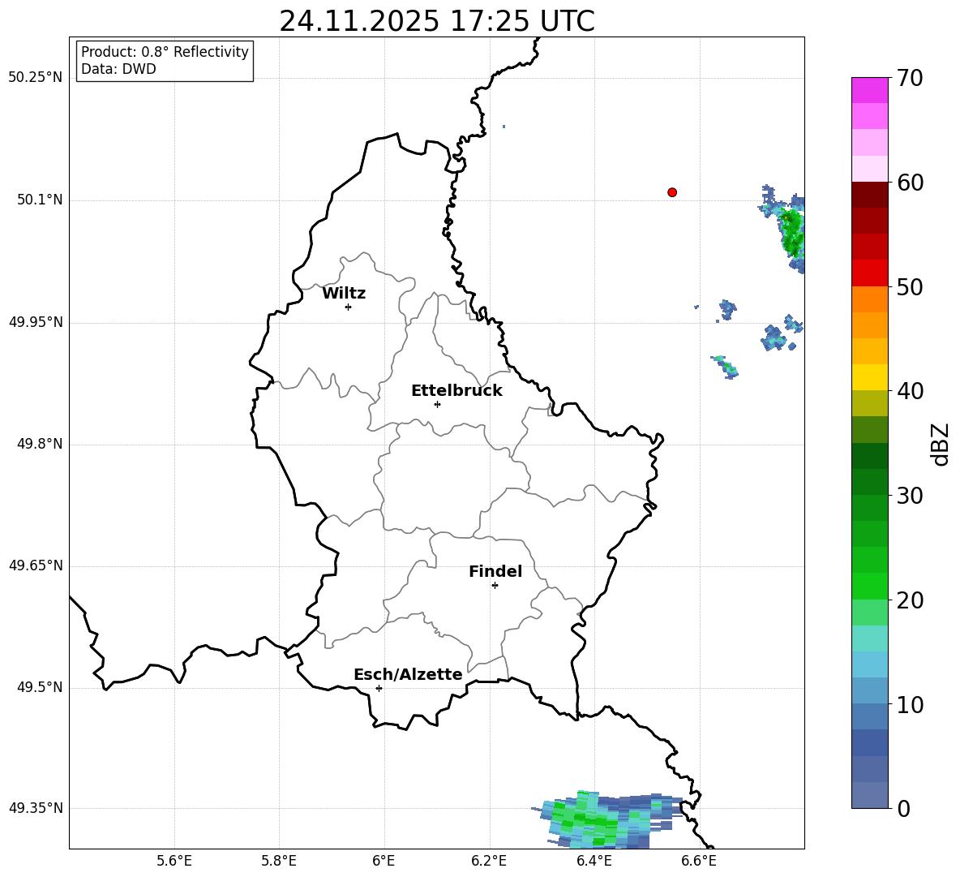Click the 5.6°E longitude label
Viewport: 960px width, 877px height.
click(174, 861)
